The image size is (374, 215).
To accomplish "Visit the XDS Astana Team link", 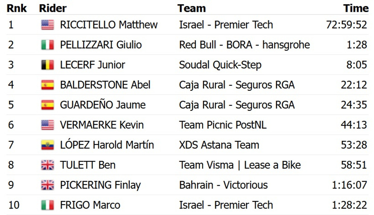I will click(x=219, y=145).
